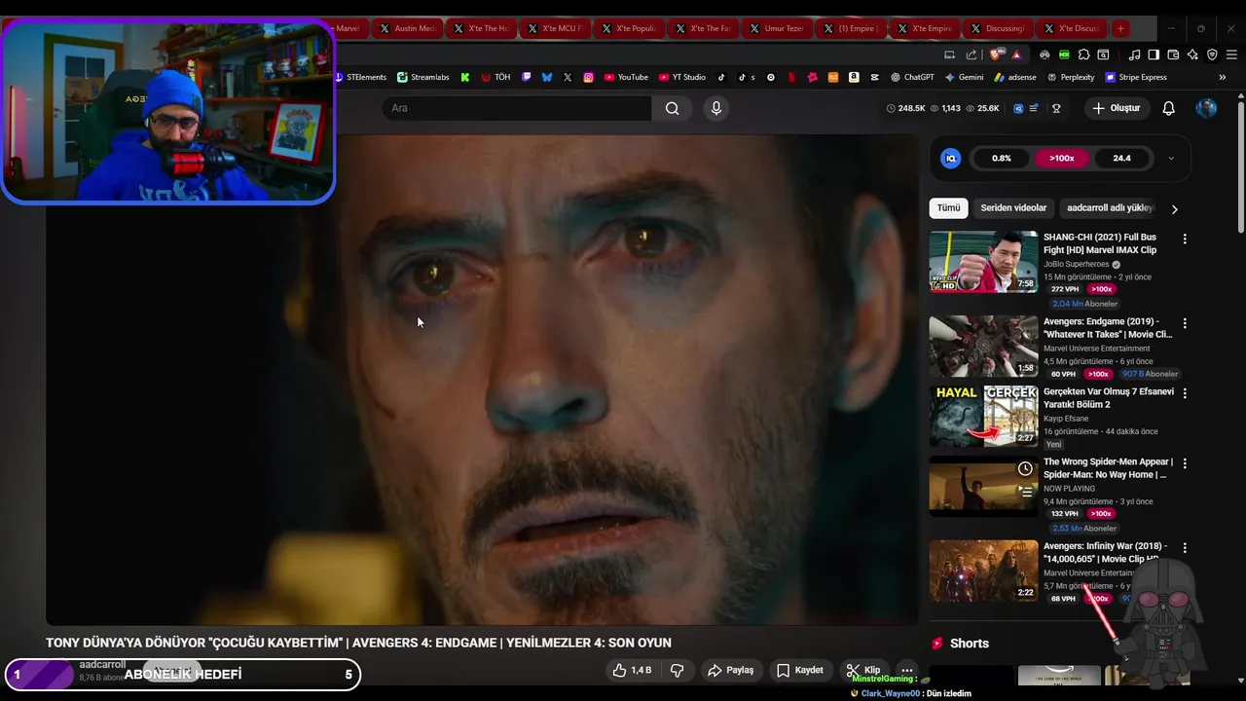Open the Stripe Express bookmark
This screenshot has width=1246, height=701.
pyautogui.click(x=1136, y=77)
